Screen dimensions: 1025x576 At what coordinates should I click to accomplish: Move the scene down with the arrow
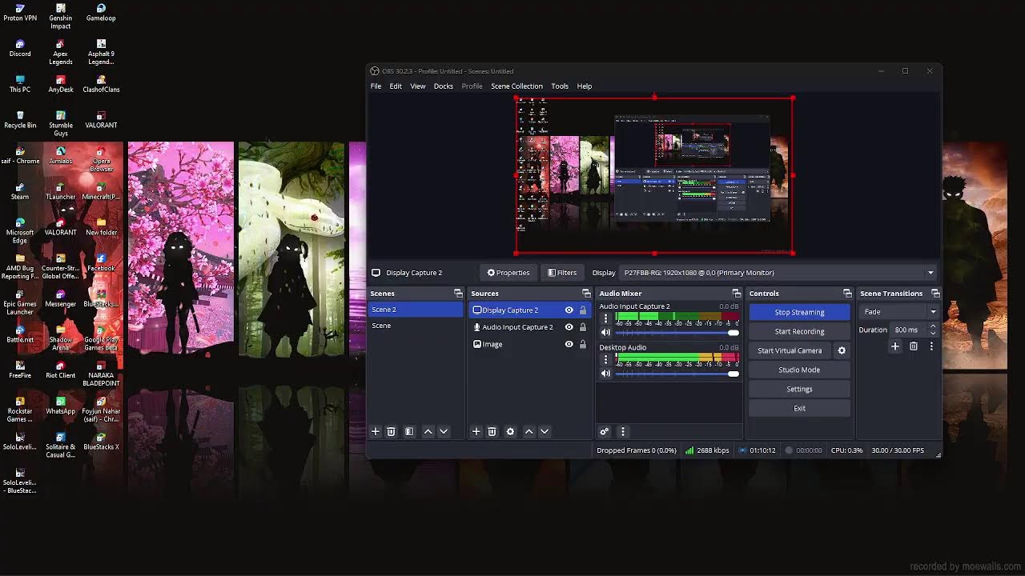coord(444,431)
